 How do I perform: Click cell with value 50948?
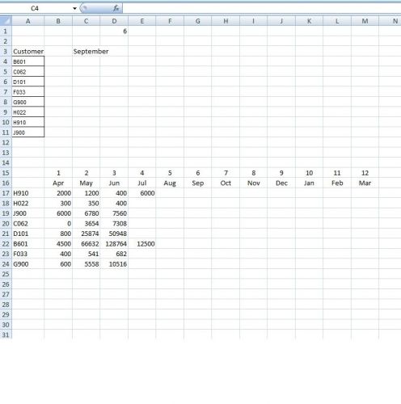coord(114,234)
